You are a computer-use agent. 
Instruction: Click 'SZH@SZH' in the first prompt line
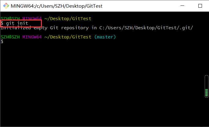(10, 19)
